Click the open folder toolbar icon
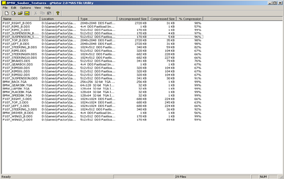 pyautogui.click(x=20, y=13)
